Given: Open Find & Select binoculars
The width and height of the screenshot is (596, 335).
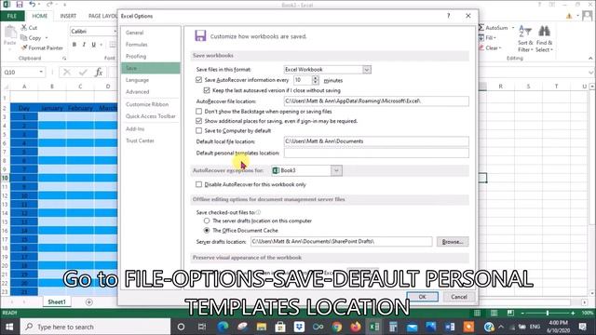Looking at the screenshot, I should click(x=544, y=39).
